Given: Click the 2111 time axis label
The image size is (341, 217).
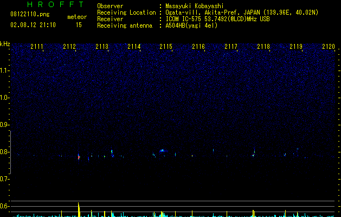Looking at the screenshot, I should click(37, 47).
